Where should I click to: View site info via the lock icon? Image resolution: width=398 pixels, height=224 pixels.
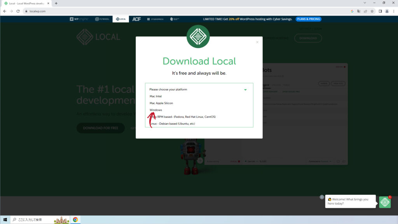26,11
